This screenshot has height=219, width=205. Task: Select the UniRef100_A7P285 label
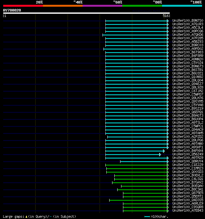click(x=188, y=38)
